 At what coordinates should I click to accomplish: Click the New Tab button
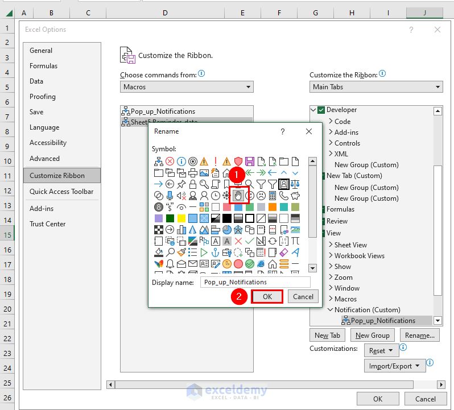[327, 336]
